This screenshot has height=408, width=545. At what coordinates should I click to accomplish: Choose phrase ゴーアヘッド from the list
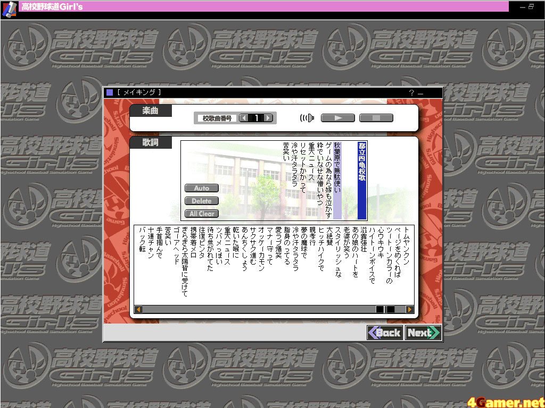176,245
